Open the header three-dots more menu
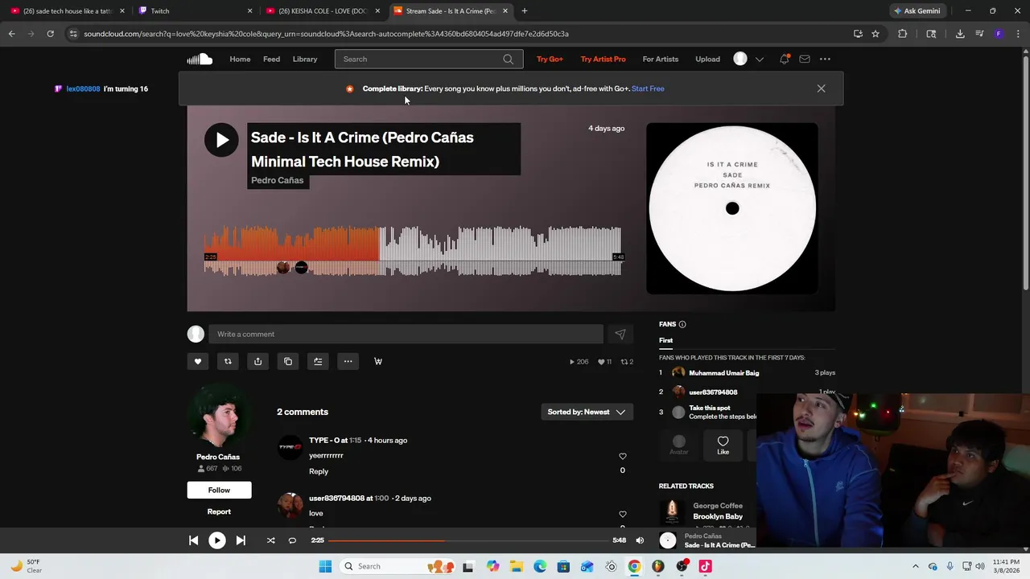The height and width of the screenshot is (579, 1030). (825, 59)
